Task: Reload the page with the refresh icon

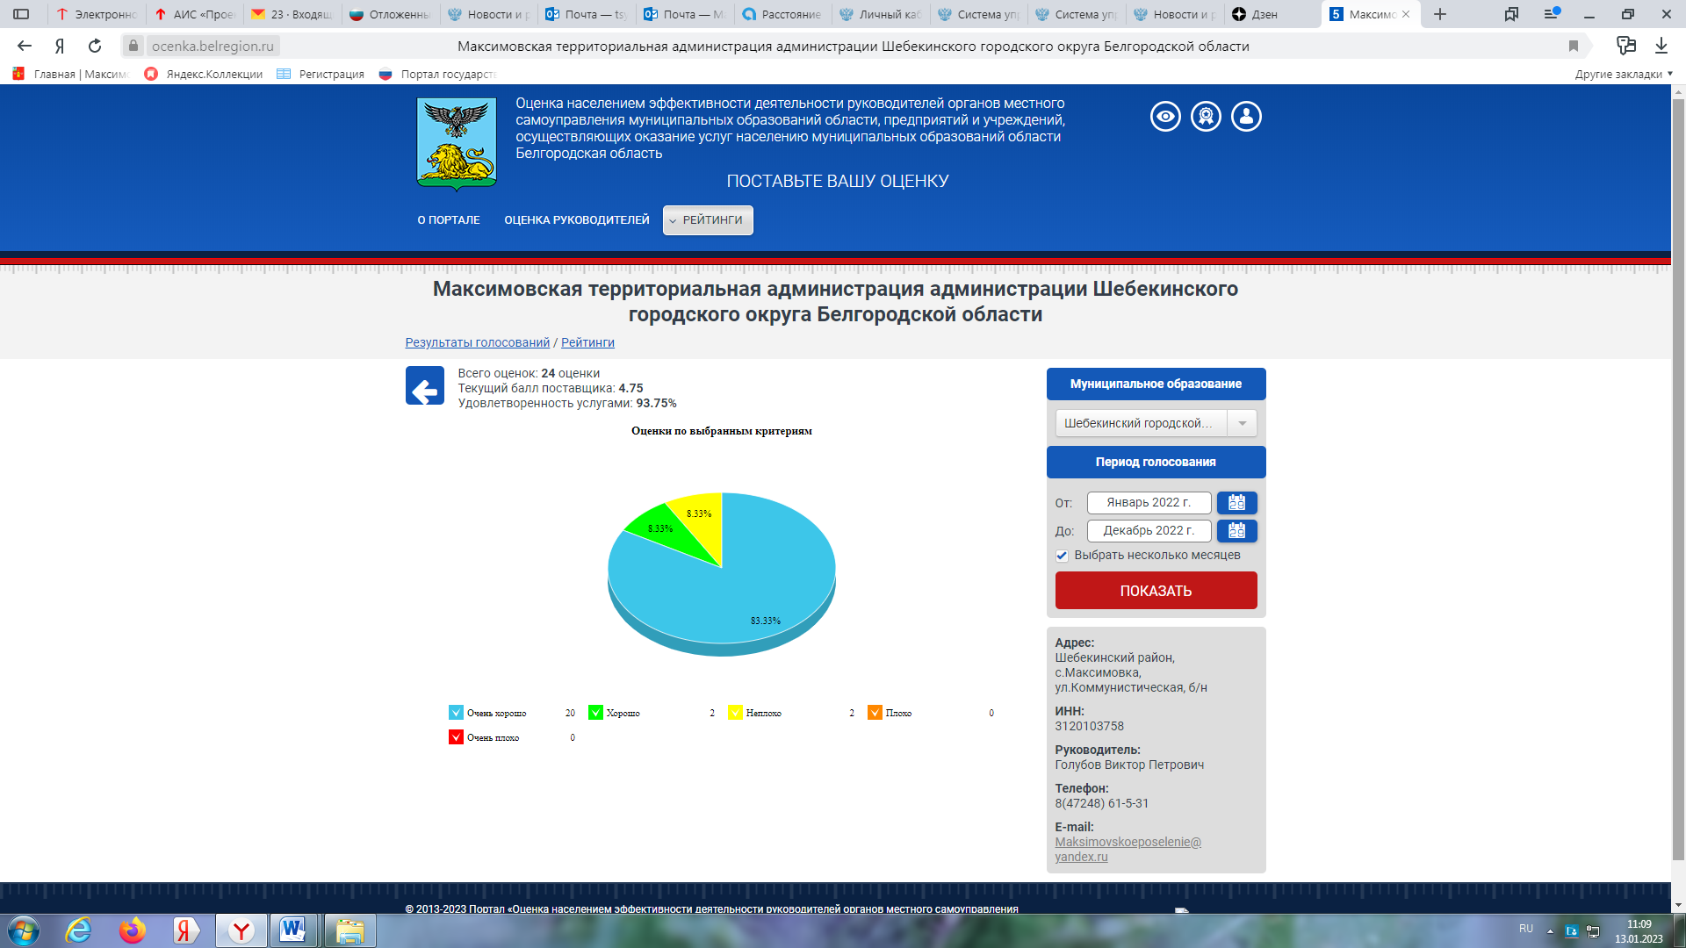Action: [x=95, y=46]
